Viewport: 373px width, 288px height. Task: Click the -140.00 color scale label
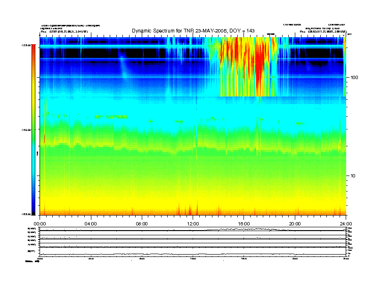[x=26, y=130]
